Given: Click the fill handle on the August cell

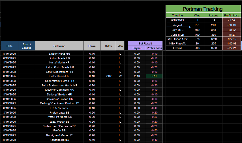Looking at the screenshot, I should pyautogui.click(x=190, y=27).
